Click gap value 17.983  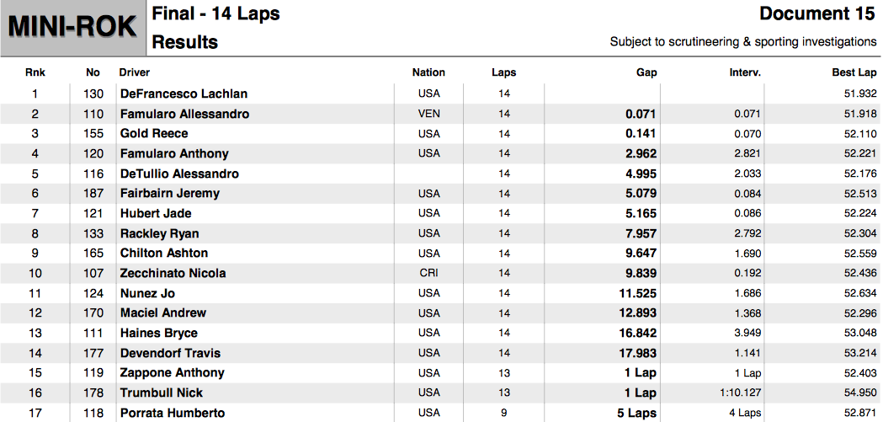pos(637,353)
